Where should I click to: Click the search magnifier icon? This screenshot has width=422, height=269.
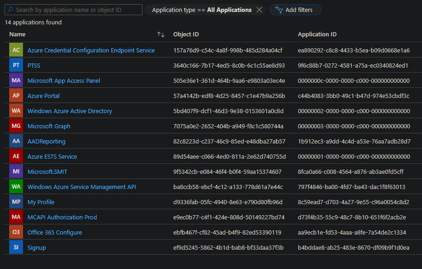point(10,10)
